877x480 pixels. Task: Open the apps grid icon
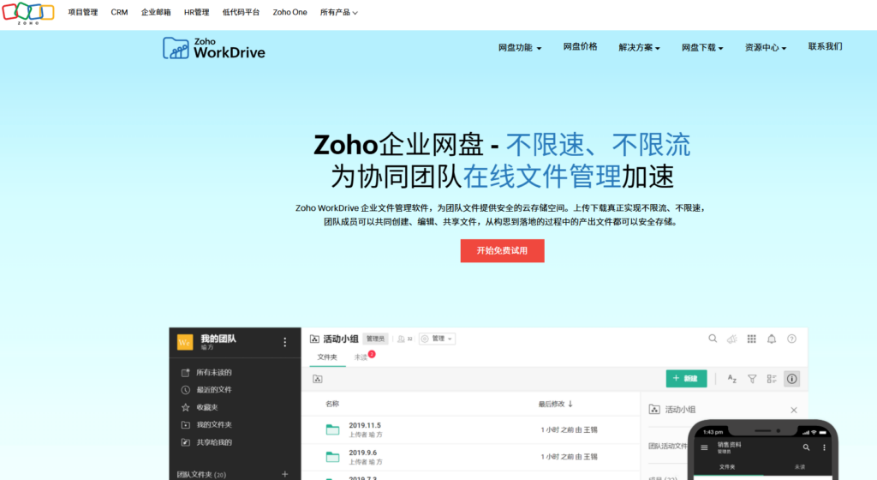click(x=752, y=339)
